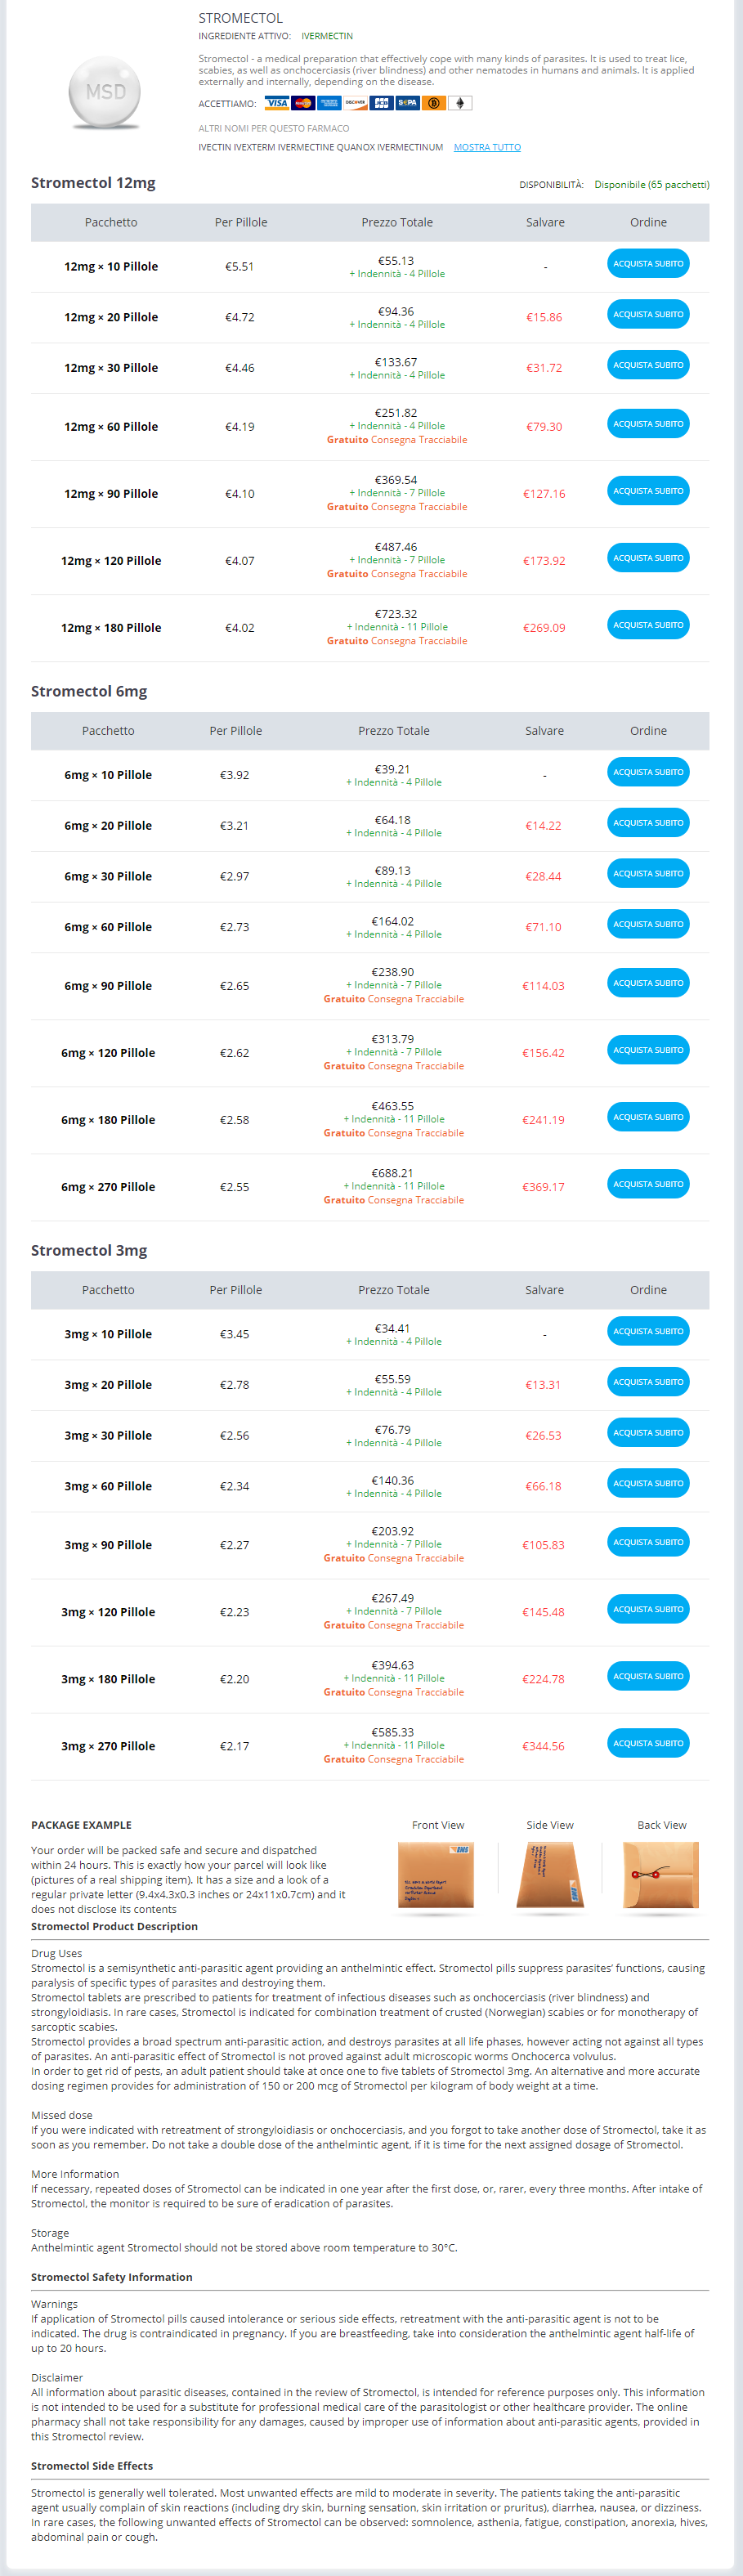Click the MSD pill product image

point(105,93)
